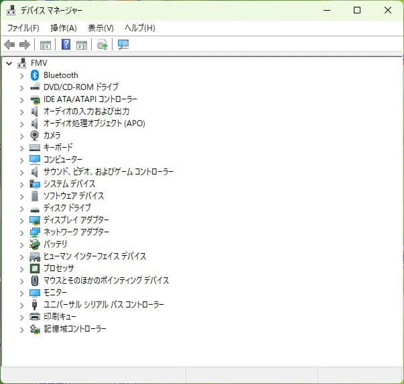Click the IDE ATA/ATAPI controller icon

35,99
